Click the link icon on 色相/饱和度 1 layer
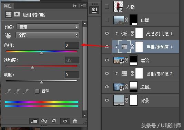The image size is (184, 130). tap(132, 47)
